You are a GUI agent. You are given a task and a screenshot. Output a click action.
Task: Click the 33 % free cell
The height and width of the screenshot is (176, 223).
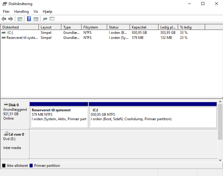184,33
